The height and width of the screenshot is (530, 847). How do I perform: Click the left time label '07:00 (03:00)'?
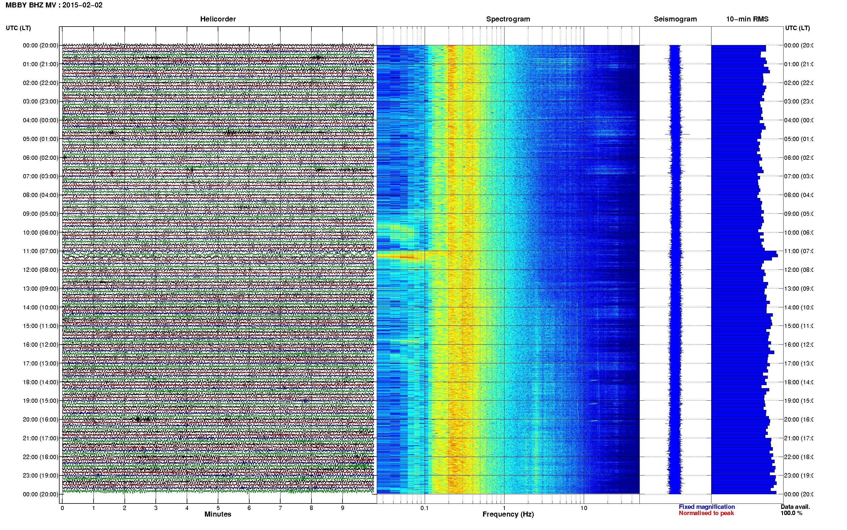click(x=41, y=176)
